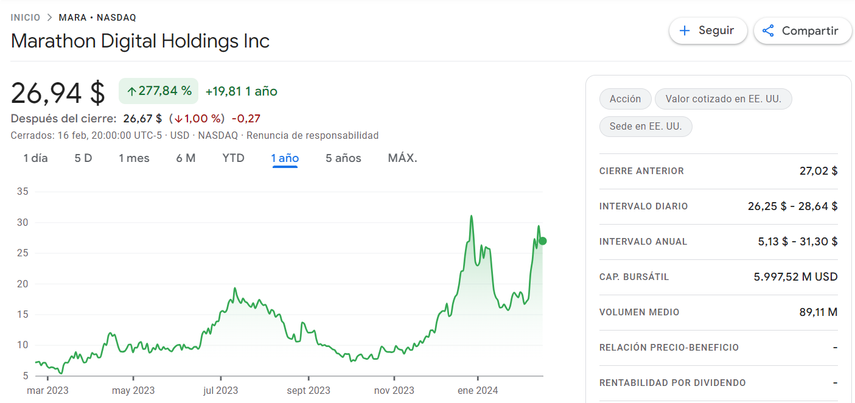Click the 5,13 $ - 31,30 $ annual range
855x403 pixels.
[798, 242]
